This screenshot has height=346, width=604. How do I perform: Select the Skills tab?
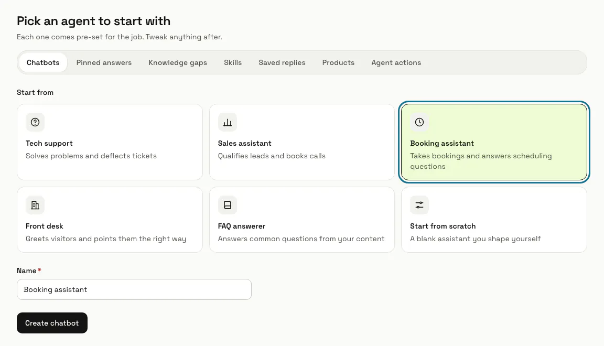pos(233,62)
